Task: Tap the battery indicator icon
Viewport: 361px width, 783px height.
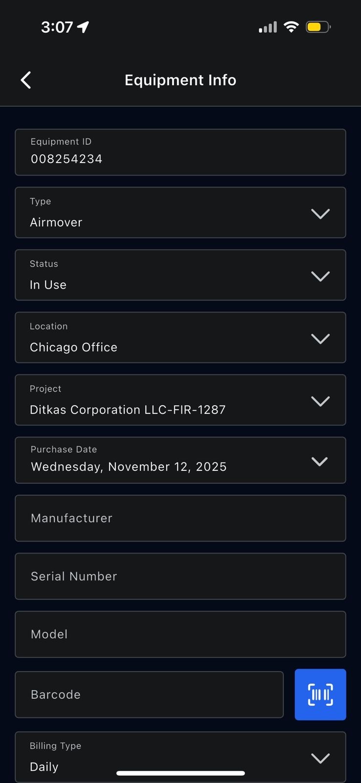Action: [x=318, y=27]
